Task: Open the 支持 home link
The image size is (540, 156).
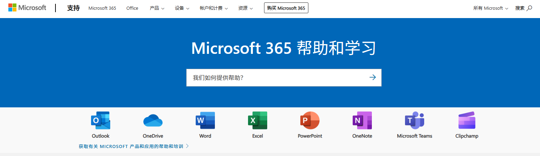Action: [x=73, y=8]
